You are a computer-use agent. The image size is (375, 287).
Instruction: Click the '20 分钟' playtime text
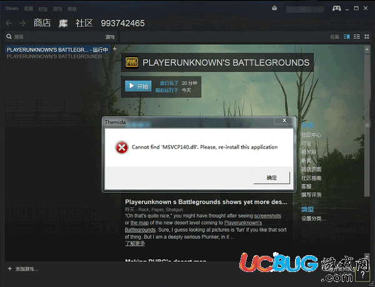(189, 83)
